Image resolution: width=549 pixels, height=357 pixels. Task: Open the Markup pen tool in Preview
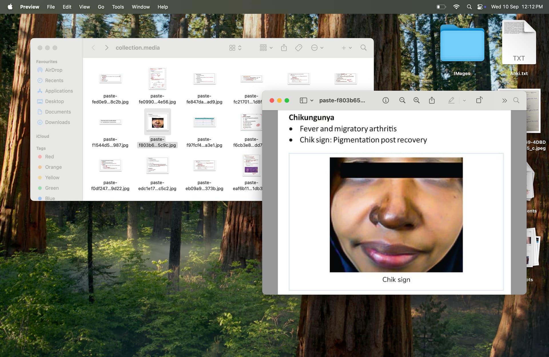[x=451, y=100]
